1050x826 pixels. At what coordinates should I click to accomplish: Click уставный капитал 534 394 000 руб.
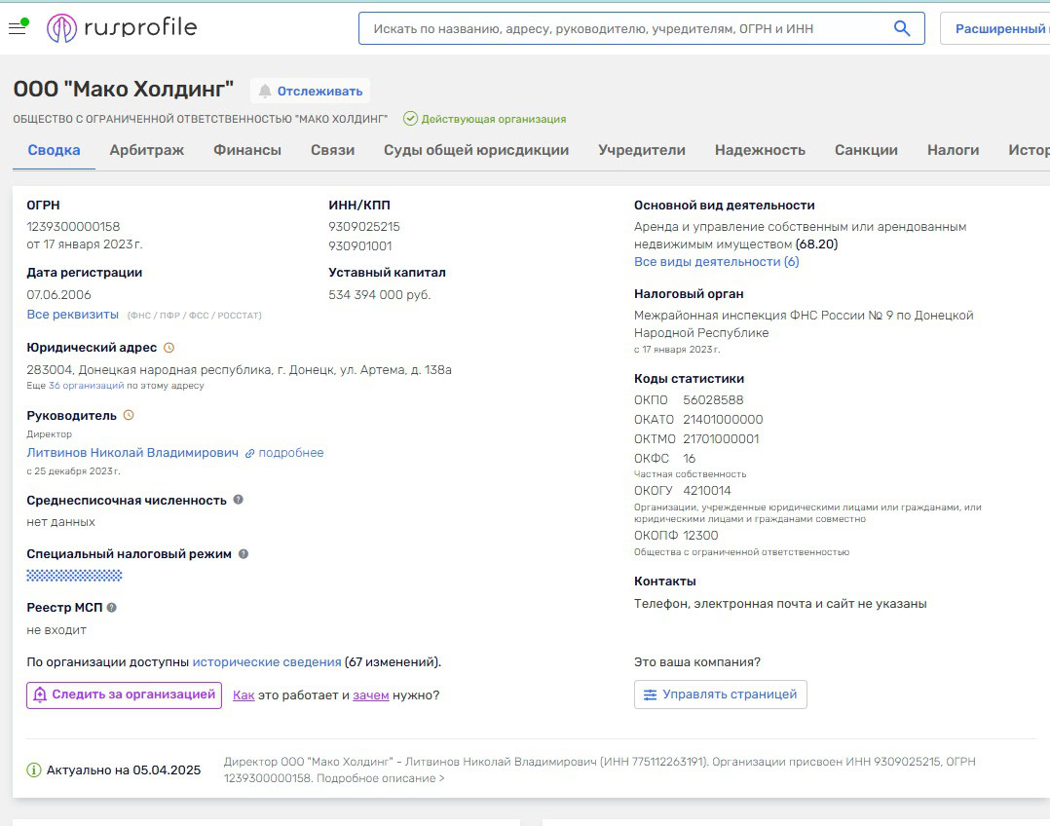380,295
